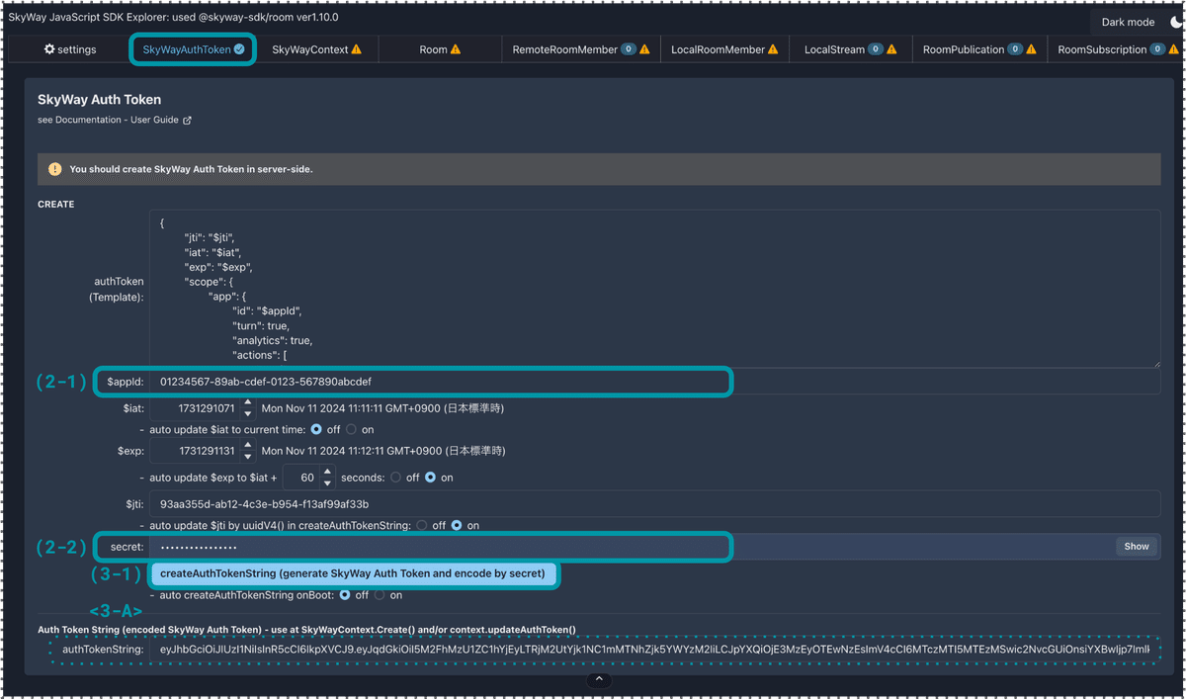Click the createAuthTokenString button
This screenshot has width=1186, height=700.
tap(354, 573)
